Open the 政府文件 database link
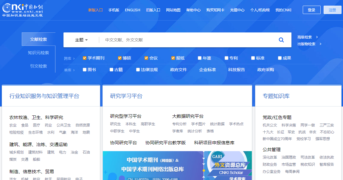 [x=179, y=70]
